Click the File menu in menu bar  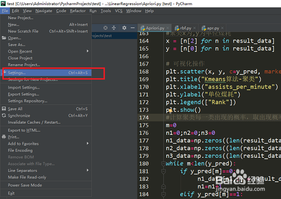coord(5,11)
